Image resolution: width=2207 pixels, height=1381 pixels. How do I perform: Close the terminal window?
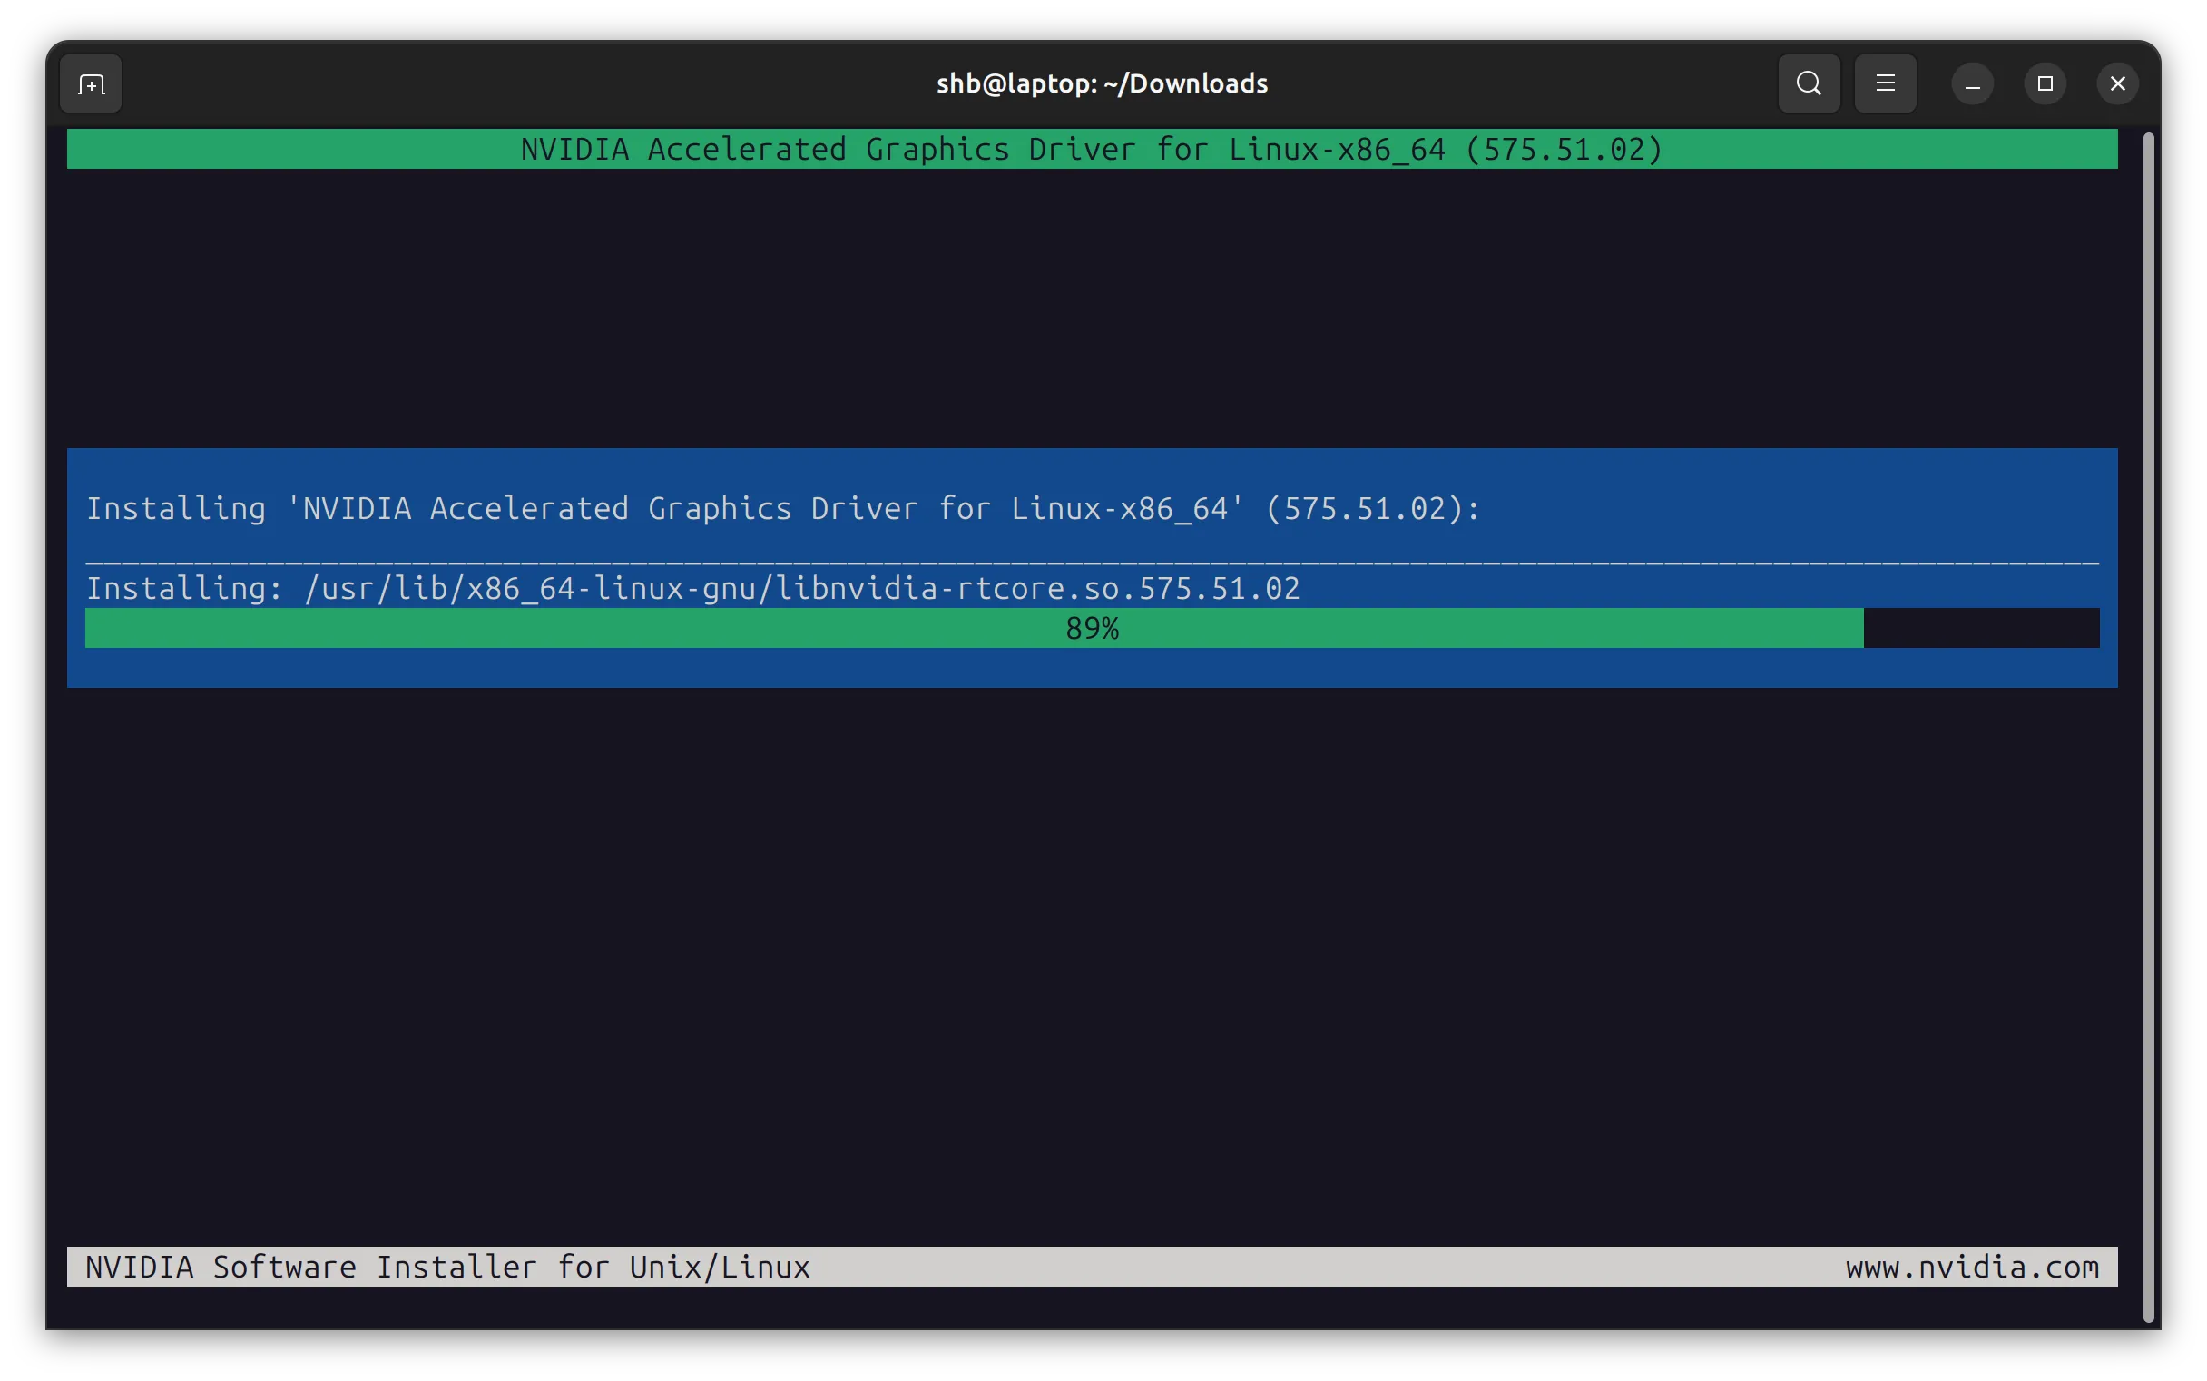(x=2117, y=84)
